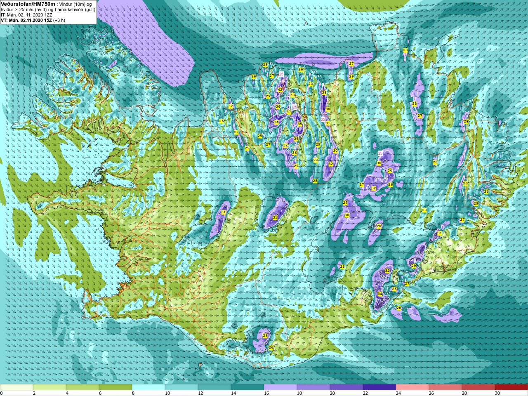Viewport: 528px width, 396px height.
Task: Select the turquoise 10–12 m/s legend swatch
Action: [x=181, y=387]
